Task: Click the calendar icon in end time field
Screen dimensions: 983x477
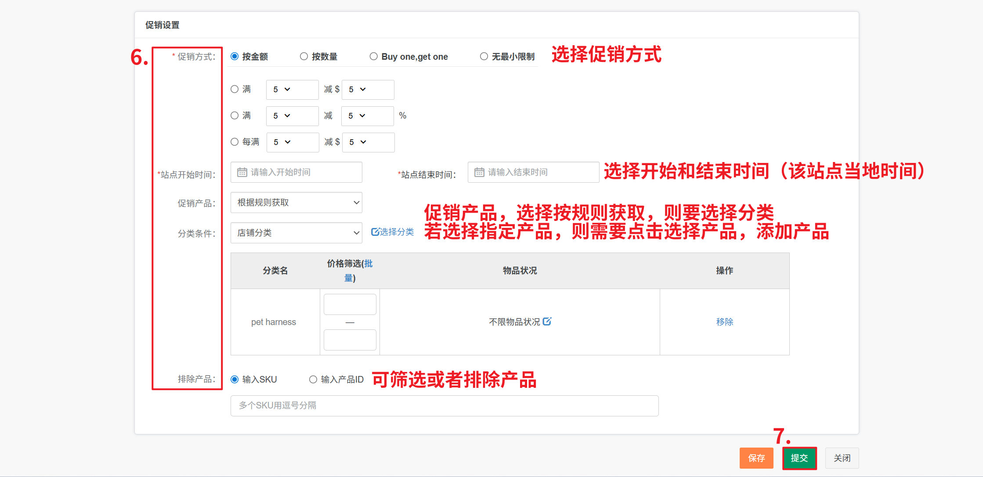Action: click(x=479, y=172)
